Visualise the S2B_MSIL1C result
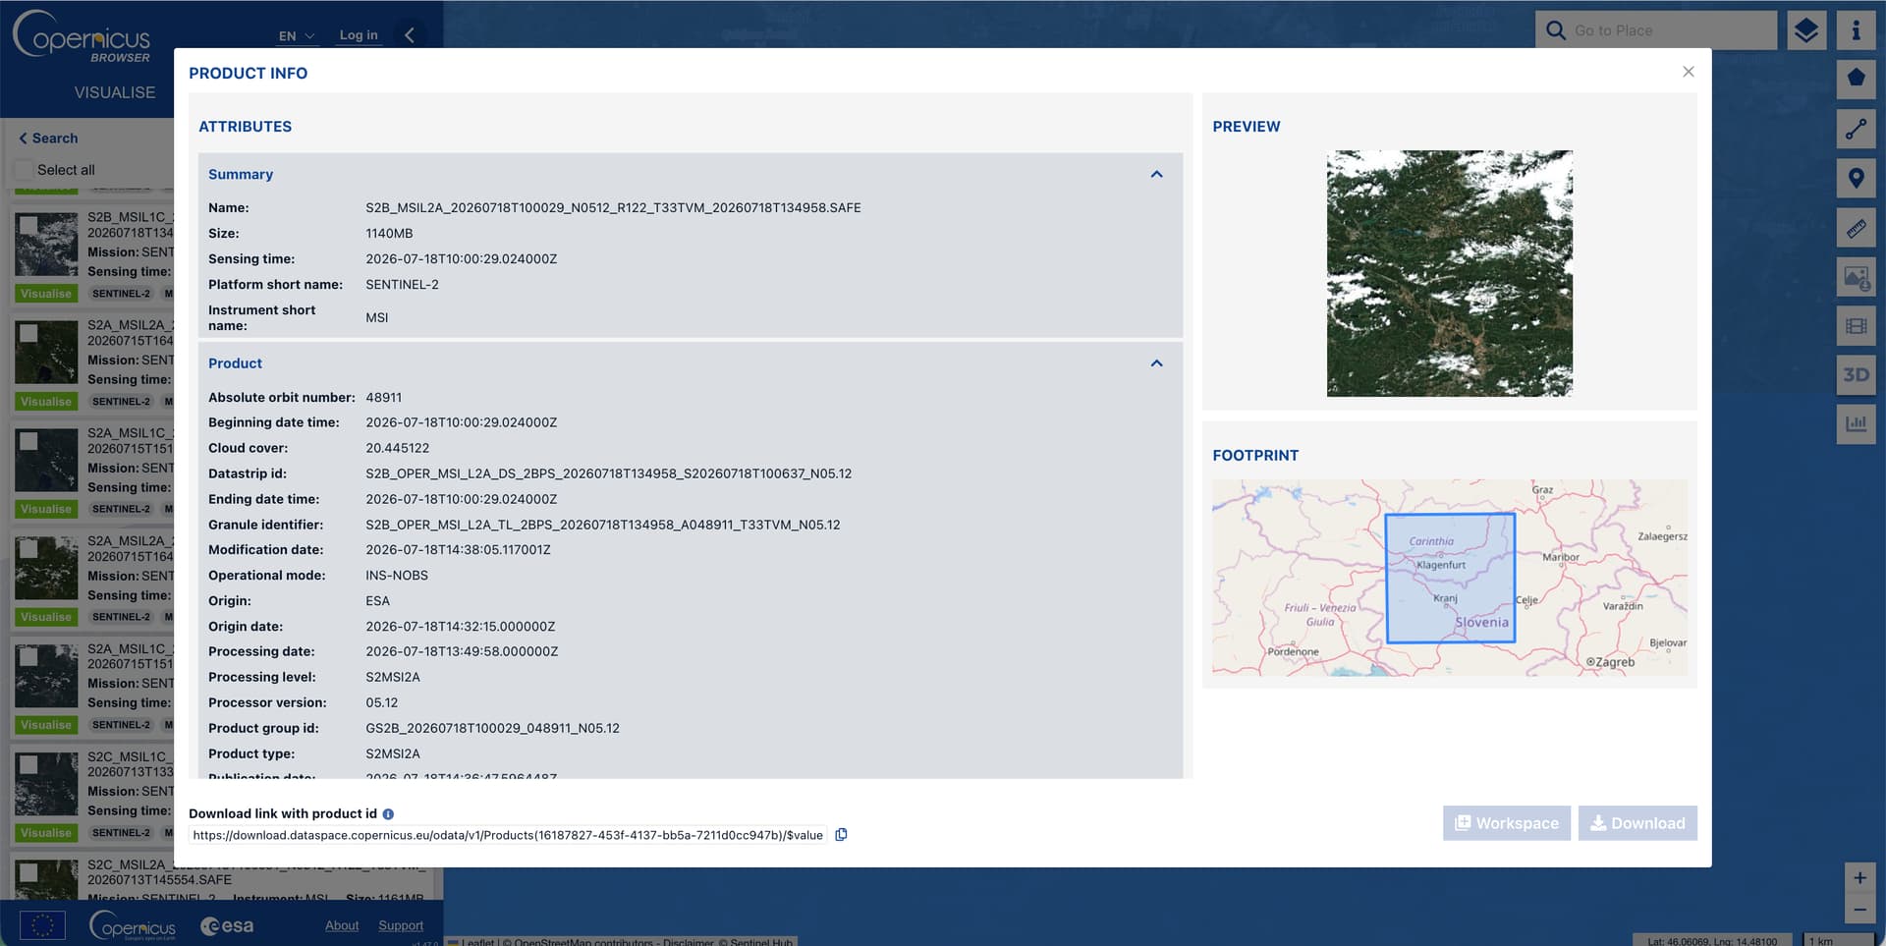The height and width of the screenshot is (946, 1886). [x=46, y=294]
